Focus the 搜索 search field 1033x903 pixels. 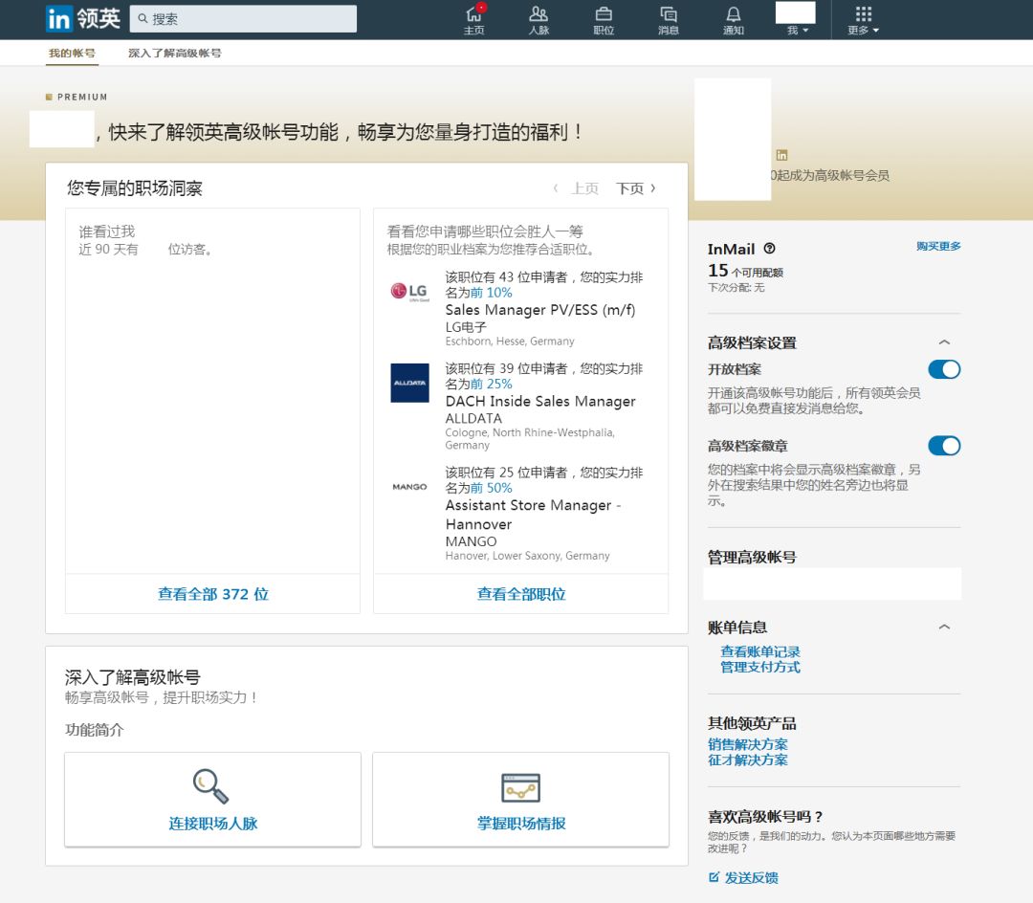click(x=243, y=18)
